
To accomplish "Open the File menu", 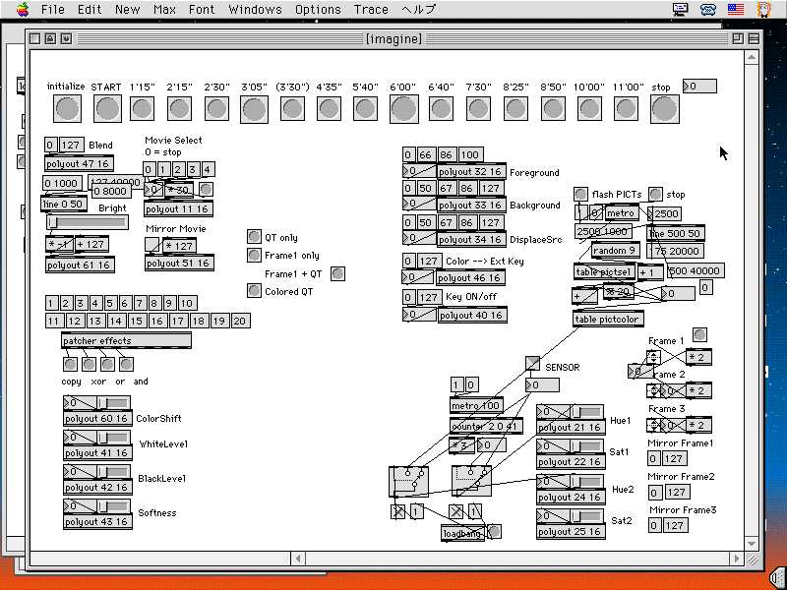I will pyautogui.click(x=53, y=9).
